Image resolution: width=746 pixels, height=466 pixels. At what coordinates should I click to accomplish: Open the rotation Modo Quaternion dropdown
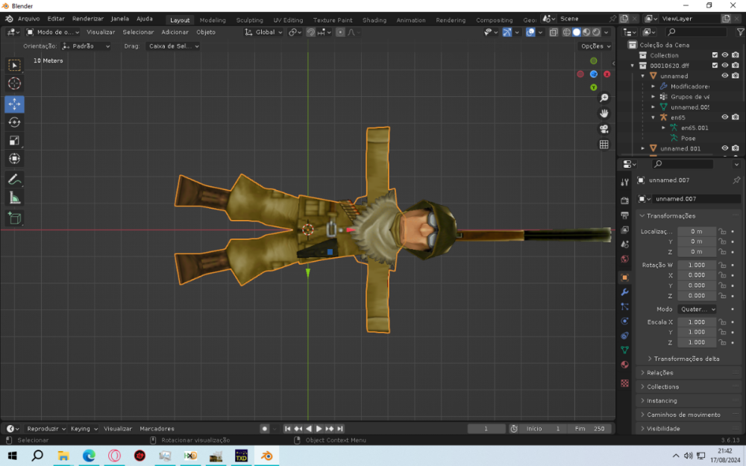[x=697, y=309]
